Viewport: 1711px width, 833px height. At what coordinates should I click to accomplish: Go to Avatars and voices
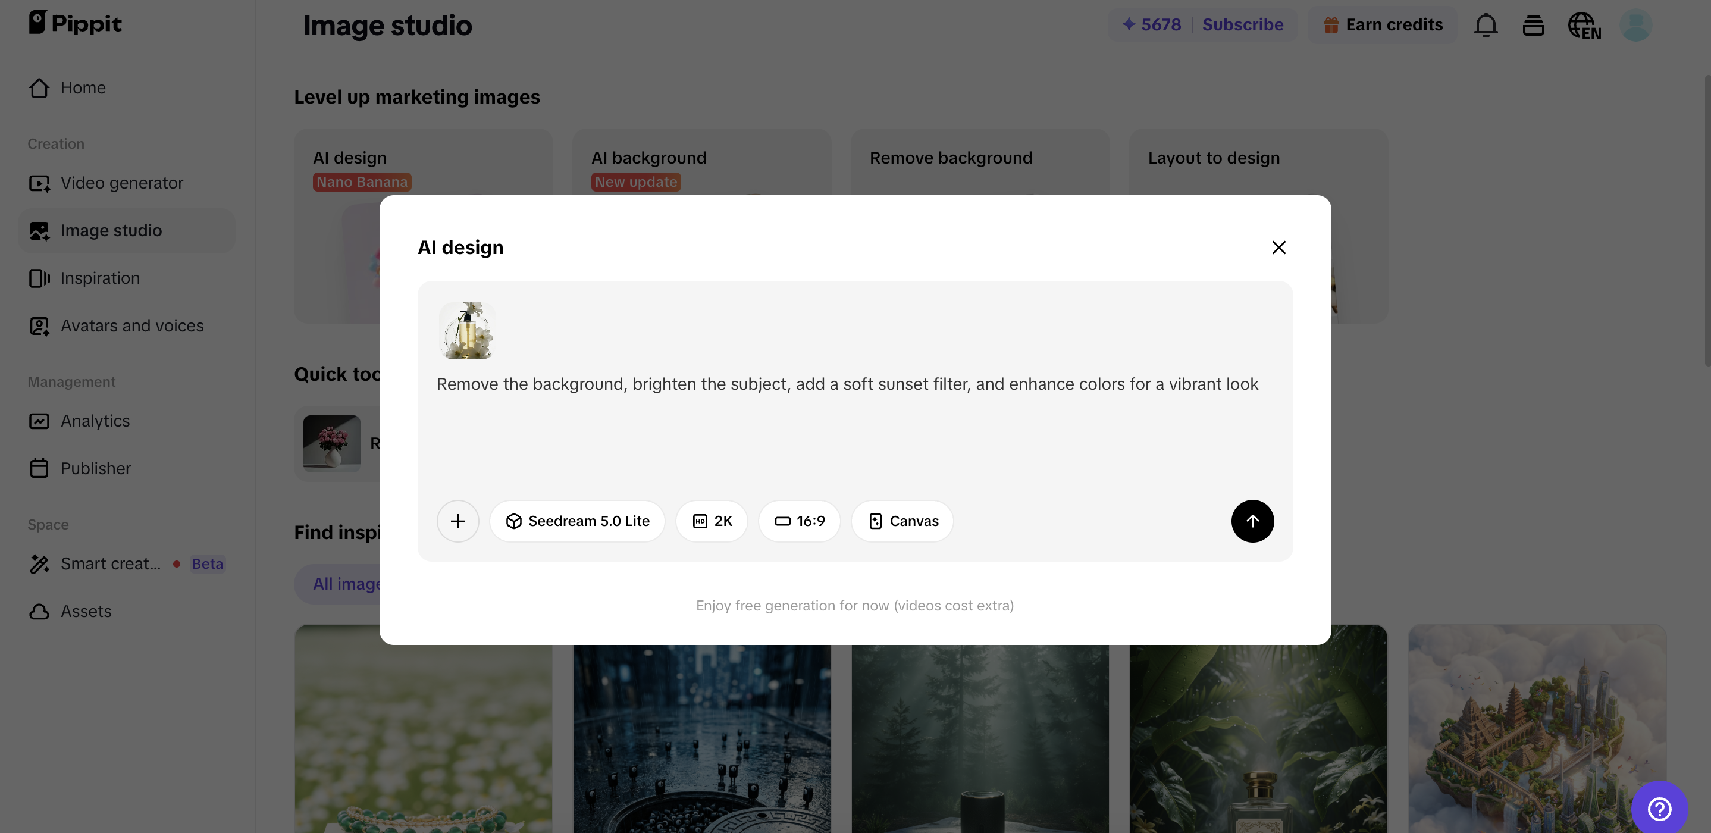point(131,325)
